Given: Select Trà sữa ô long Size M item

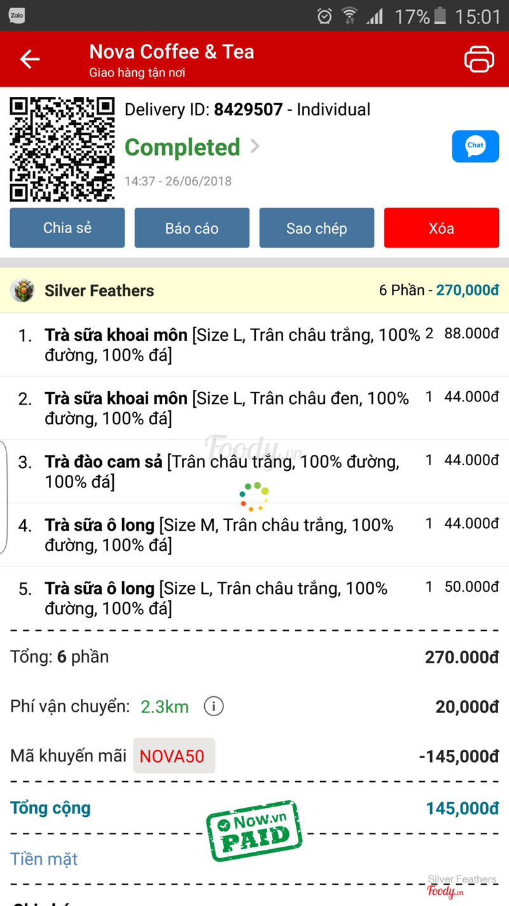Looking at the screenshot, I should [x=220, y=535].
